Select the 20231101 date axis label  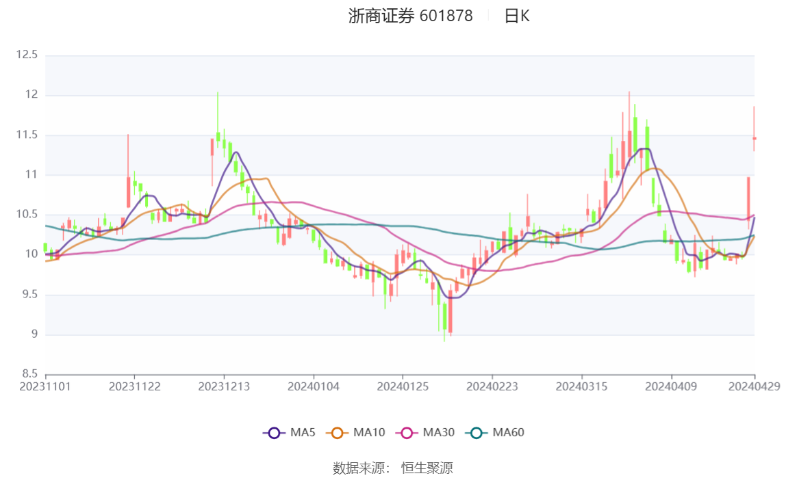coord(45,386)
